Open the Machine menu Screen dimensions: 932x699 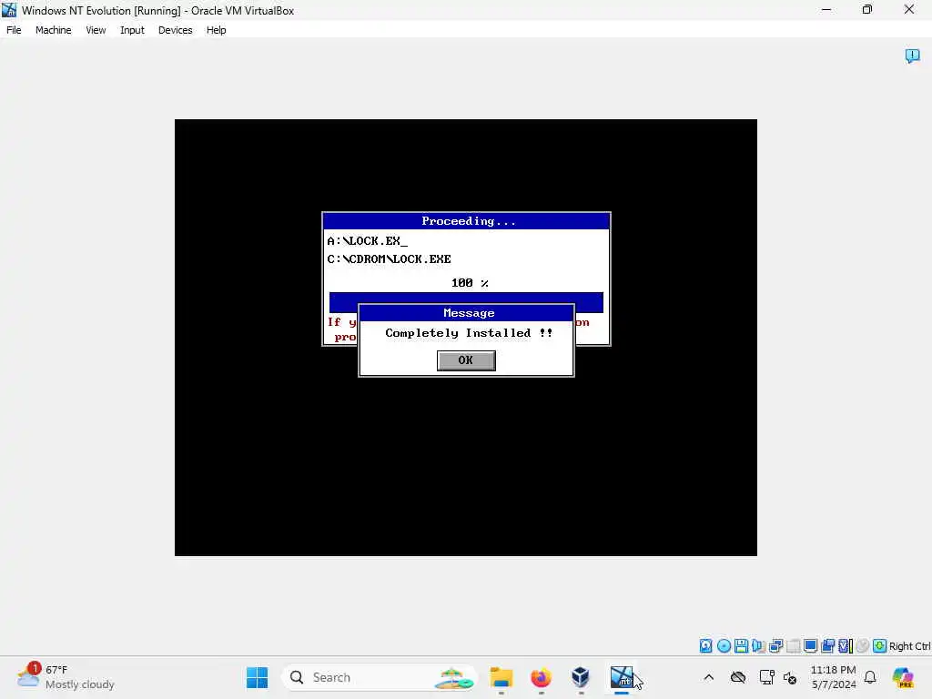(53, 30)
